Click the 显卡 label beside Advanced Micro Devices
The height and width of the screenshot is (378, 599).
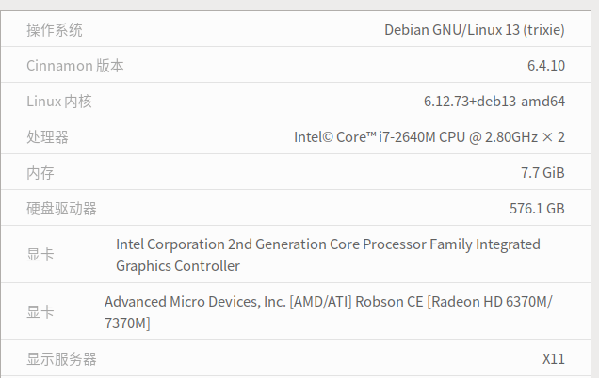[x=40, y=312]
